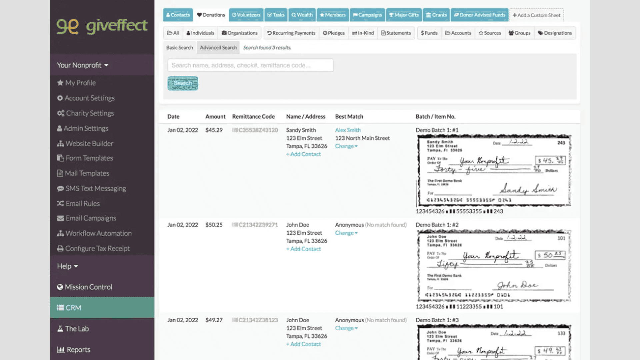Open Reports in sidebar
Screen dimensions: 640x360
74,349
